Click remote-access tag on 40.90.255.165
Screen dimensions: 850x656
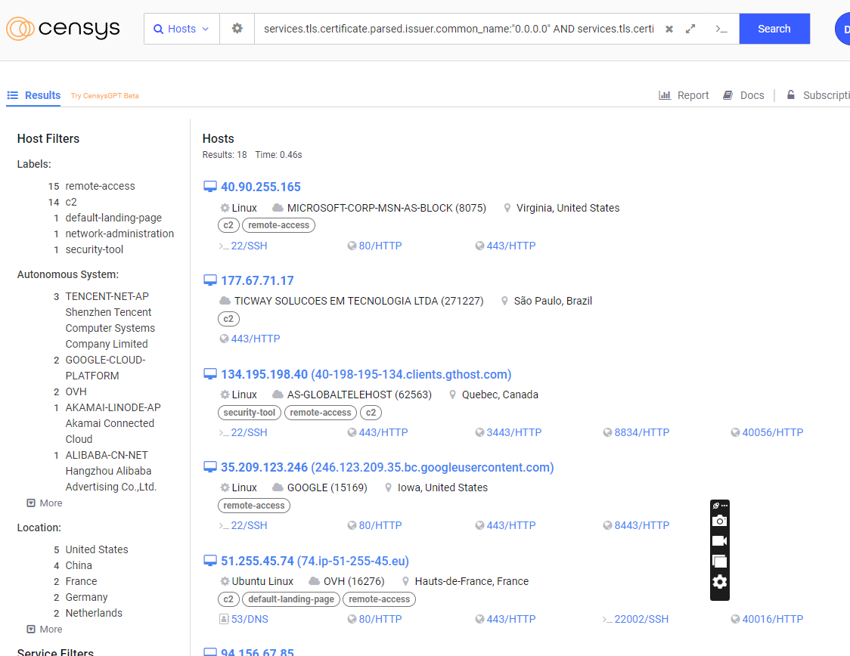tap(278, 225)
